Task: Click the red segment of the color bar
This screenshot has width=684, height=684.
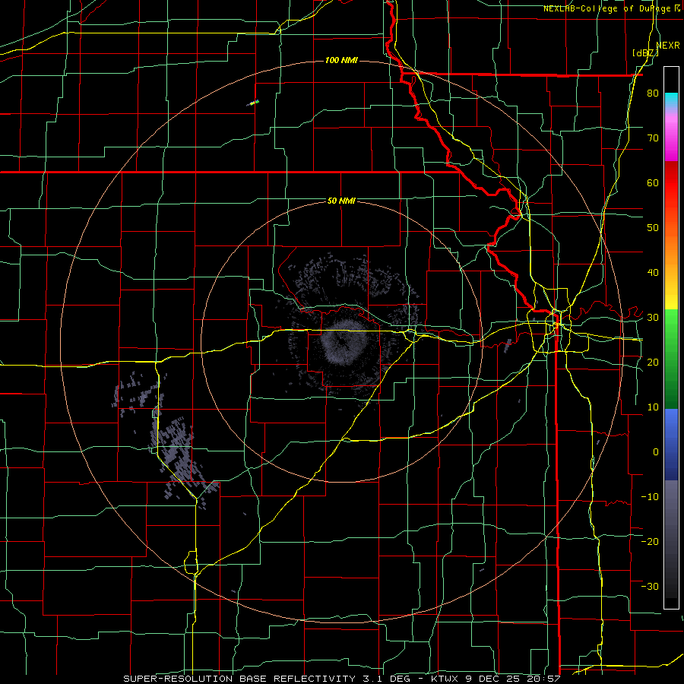Action: tap(671, 183)
